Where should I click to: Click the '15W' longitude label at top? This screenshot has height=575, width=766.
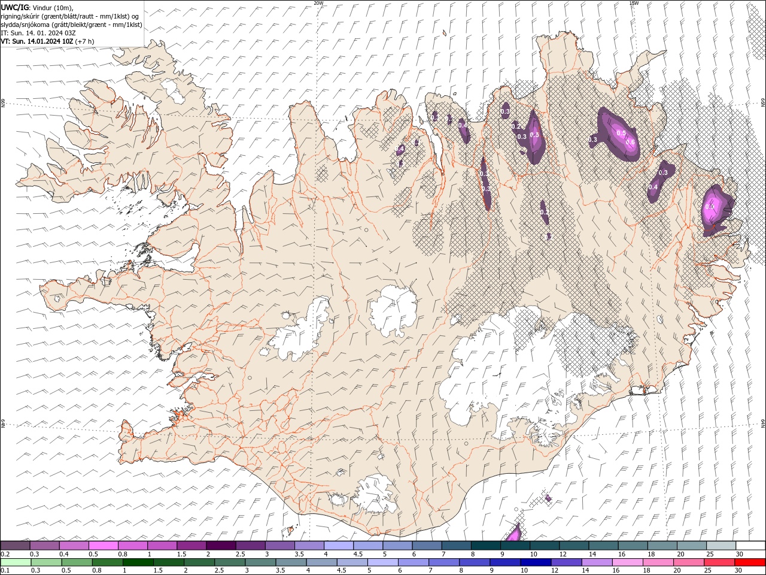click(x=634, y=3)
